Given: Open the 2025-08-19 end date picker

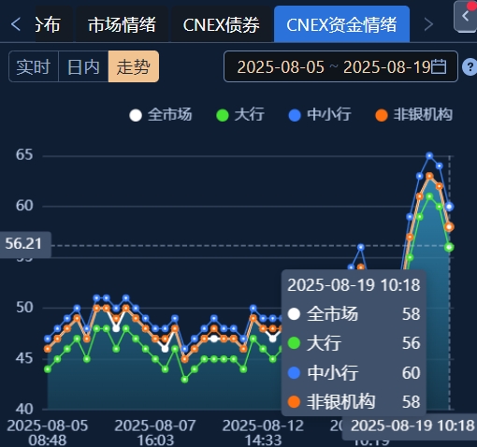Looking at the screenshot, I should tap(387, 67).
